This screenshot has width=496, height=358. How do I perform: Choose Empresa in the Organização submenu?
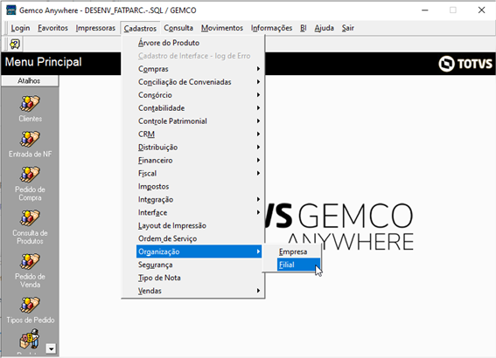click(298, 251)
